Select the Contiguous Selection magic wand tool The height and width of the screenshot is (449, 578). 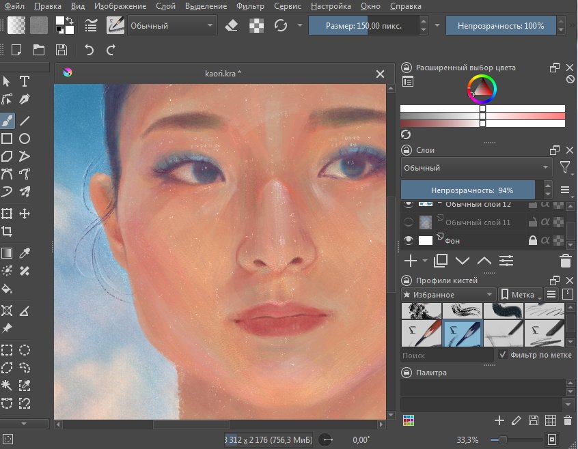7,386
